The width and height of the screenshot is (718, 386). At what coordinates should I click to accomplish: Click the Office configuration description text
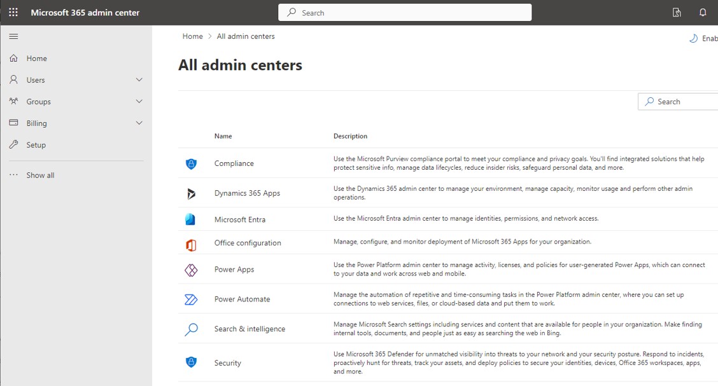pyautogui.click(x=462, y=242)
